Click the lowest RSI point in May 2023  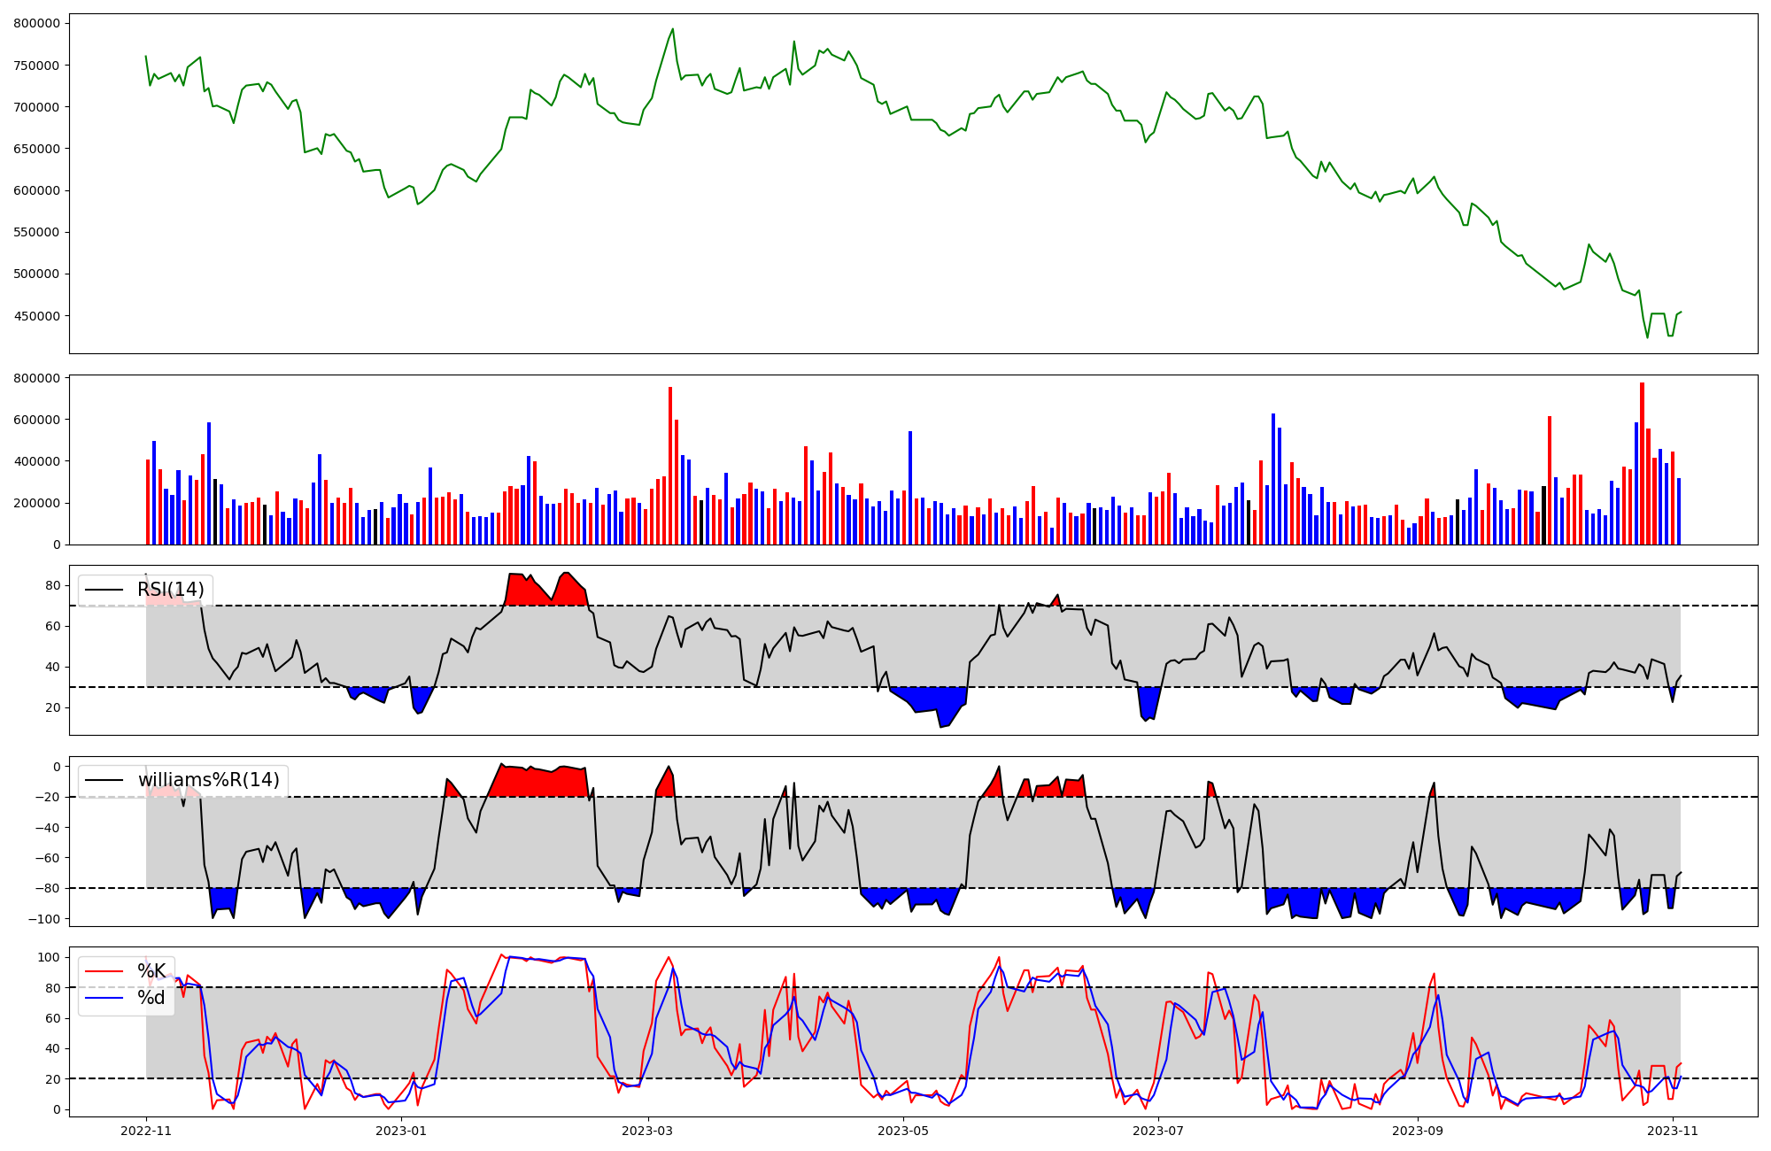click(x=940, y=727)
